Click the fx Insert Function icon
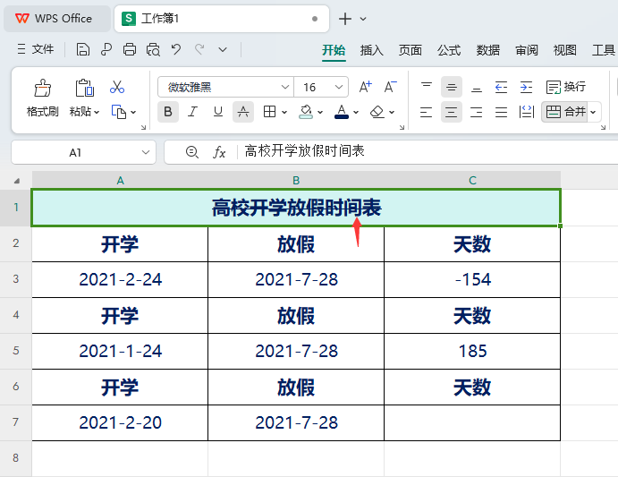618x477 pixels. [219, 152]
